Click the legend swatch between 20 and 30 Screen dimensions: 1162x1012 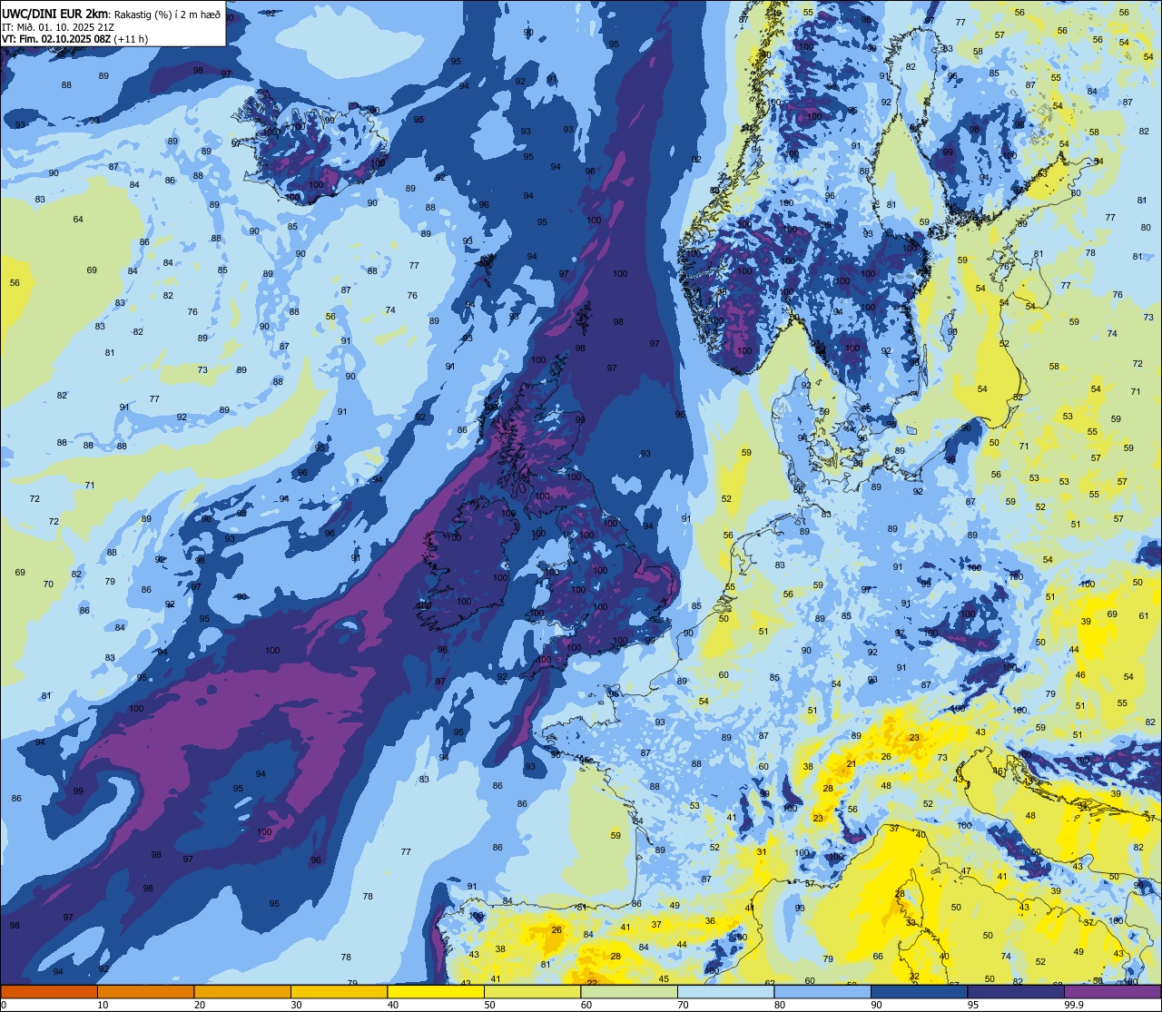pos(242,991)
